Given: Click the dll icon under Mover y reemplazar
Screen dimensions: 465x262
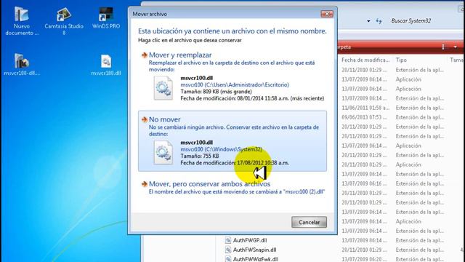Looking at the screenshot, I should (163, 88).
